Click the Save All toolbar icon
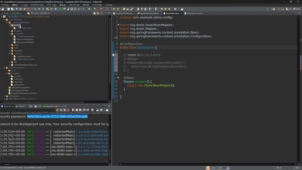This screenshot has width=302, height=170. coord(12,9)
